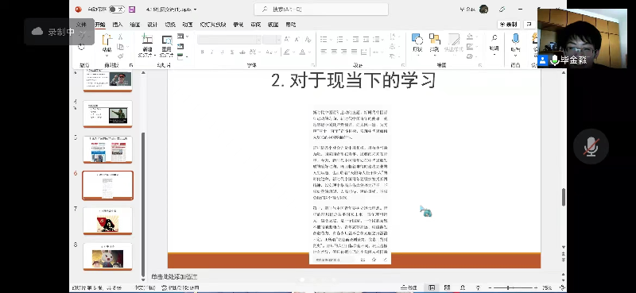Screen dimensions: 636x293
Task: Unmute the microphone in meeting overlay
Action: (x=591, y=146)
